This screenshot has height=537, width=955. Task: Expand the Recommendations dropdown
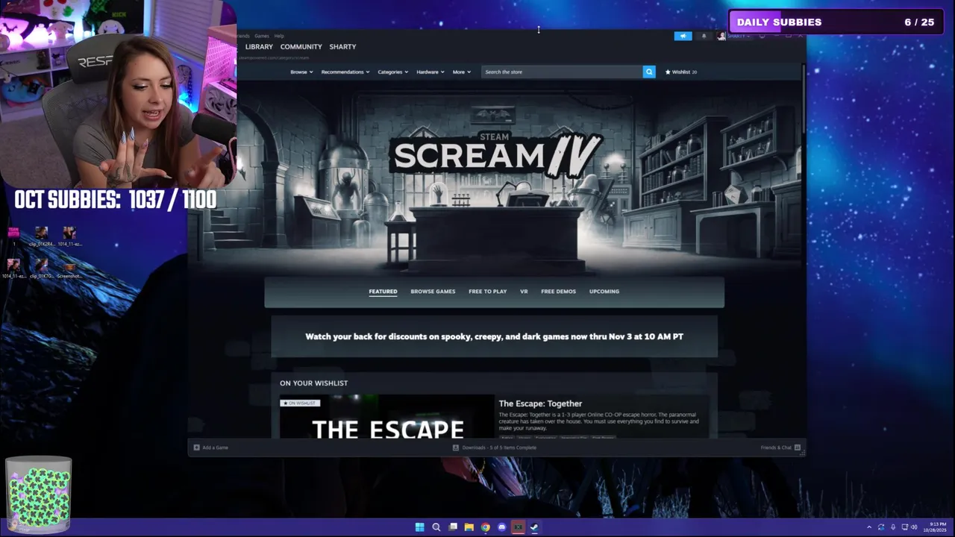345,72
